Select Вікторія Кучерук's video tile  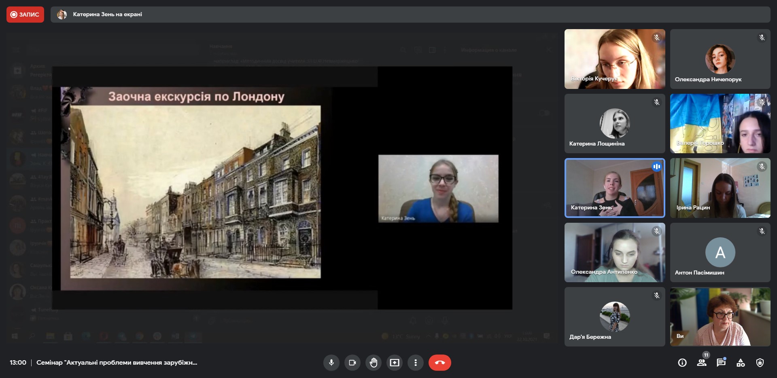point(615,59)
